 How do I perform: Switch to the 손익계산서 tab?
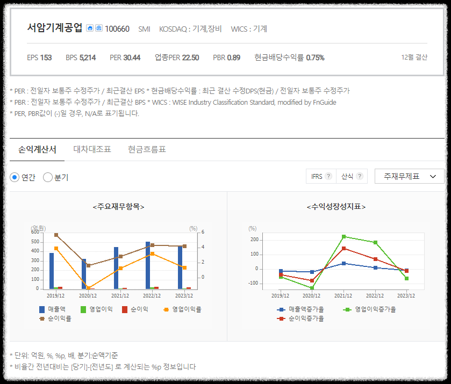point(37,149)
